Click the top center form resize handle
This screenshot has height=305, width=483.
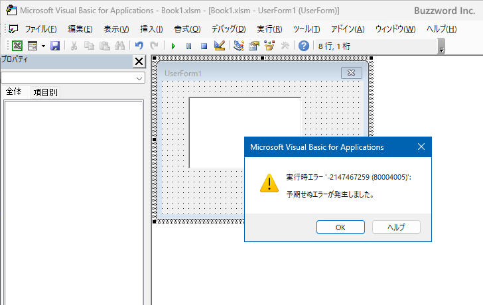(x=263, y=58)
